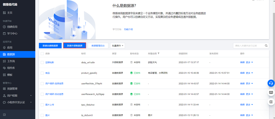275x119 pixels.
Task: Click the 工作流 flow icon
Action: coord(4,61)
